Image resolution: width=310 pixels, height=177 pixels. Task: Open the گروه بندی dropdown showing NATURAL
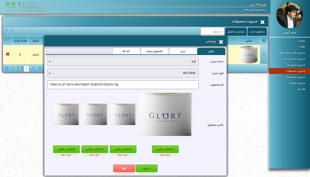(123, 73)
